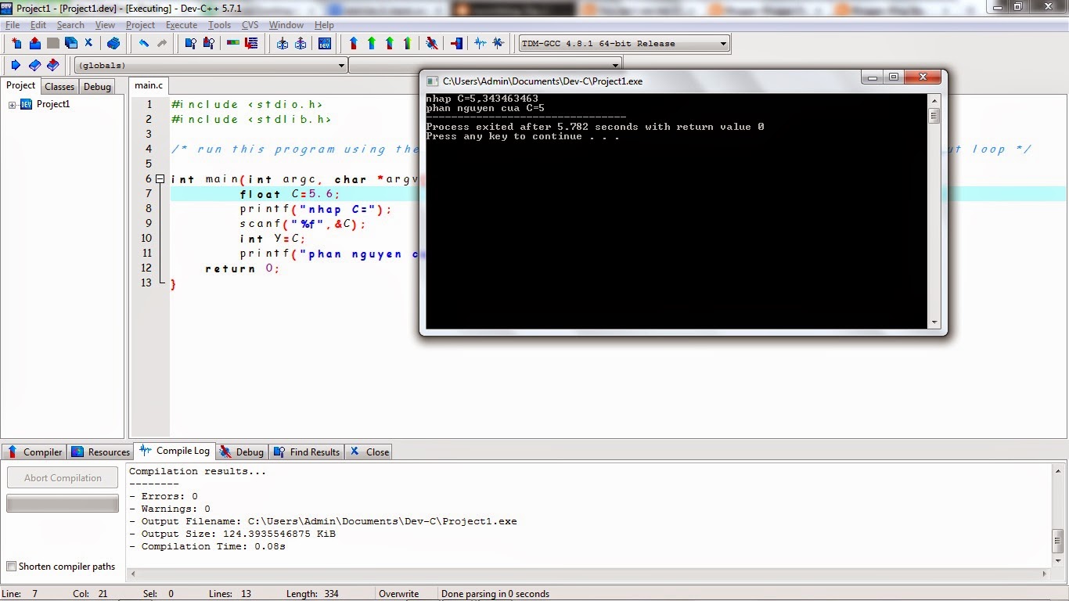1069x601 pixels.
Task: Click the Goto Bookmark icon in second toolbar row
Action: point(52,65)
